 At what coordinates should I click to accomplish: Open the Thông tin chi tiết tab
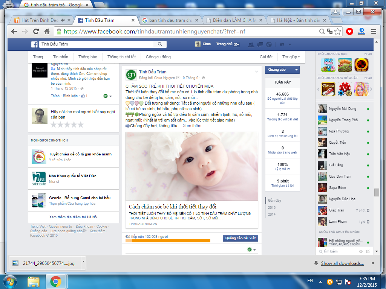[121, 57]
